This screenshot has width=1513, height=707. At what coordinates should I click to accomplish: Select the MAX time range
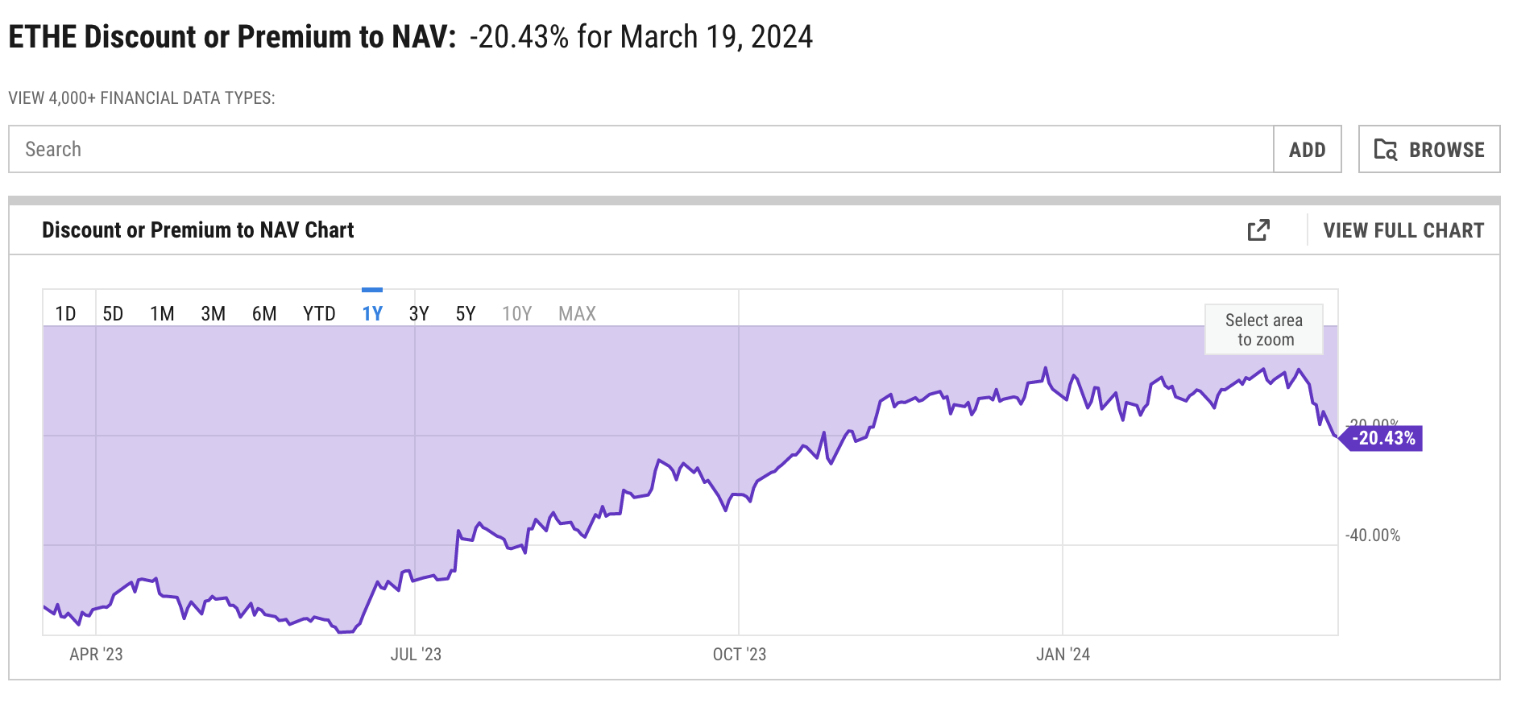577,313
